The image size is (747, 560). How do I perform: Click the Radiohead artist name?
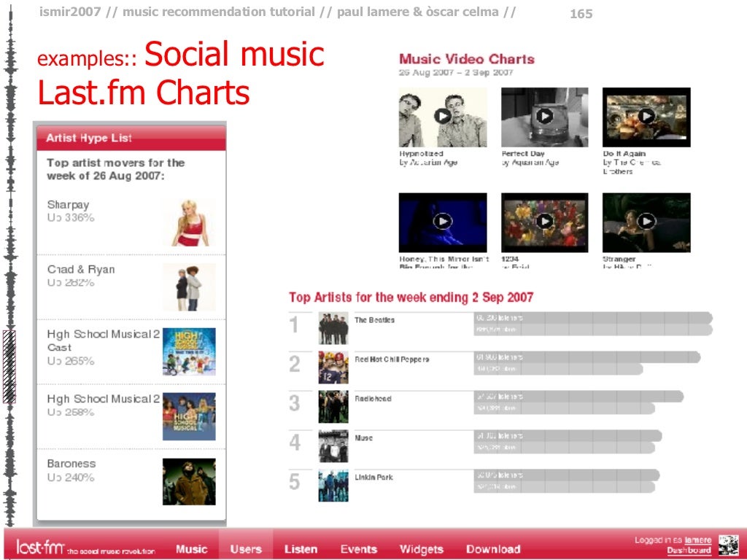pyautogui.click(x=373, y=399)
